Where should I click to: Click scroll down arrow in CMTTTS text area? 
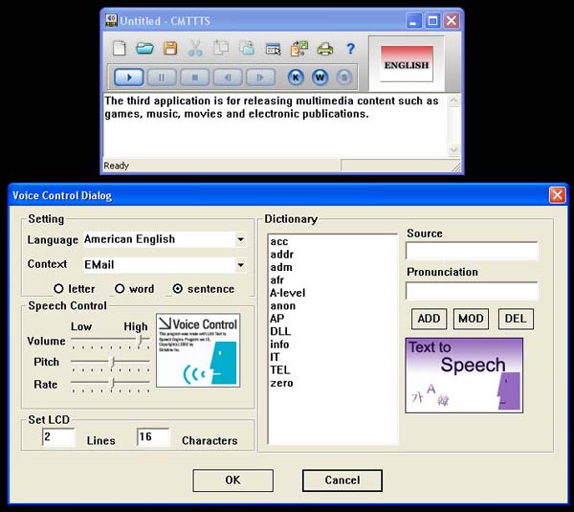coord(453,149)
